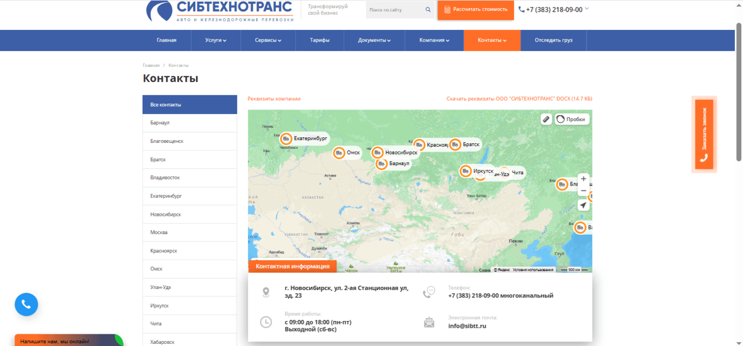The image size is (743, 346).
Task: Select Все контакты in the sidebar
Action: pyautogui.click(x=190, y=105)
